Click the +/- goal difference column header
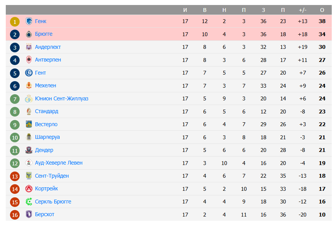Screen dimensions: 336x225 click(x=303, y=10)
